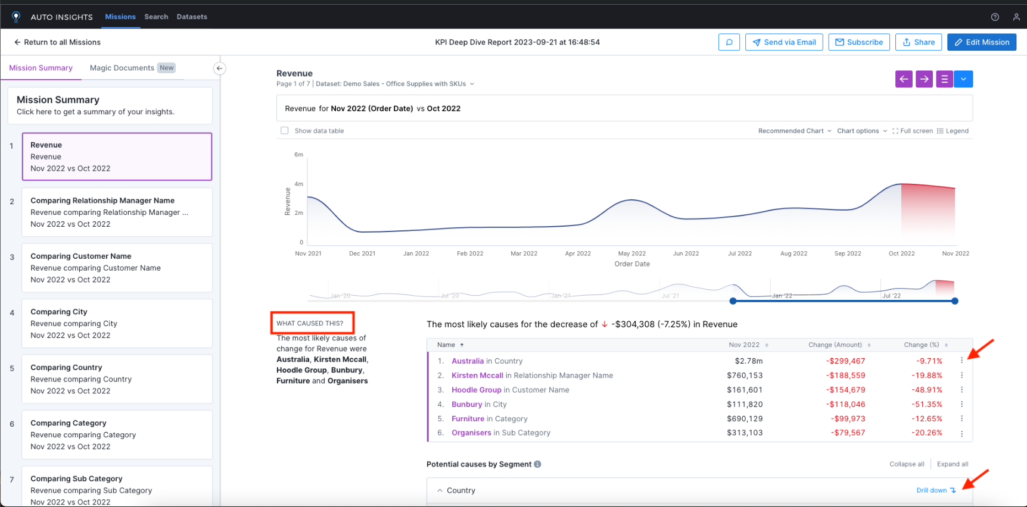Screen dimensions: 1027x507
Task: Open the Chart options dropdown
Action: click(x=861, y=131)
